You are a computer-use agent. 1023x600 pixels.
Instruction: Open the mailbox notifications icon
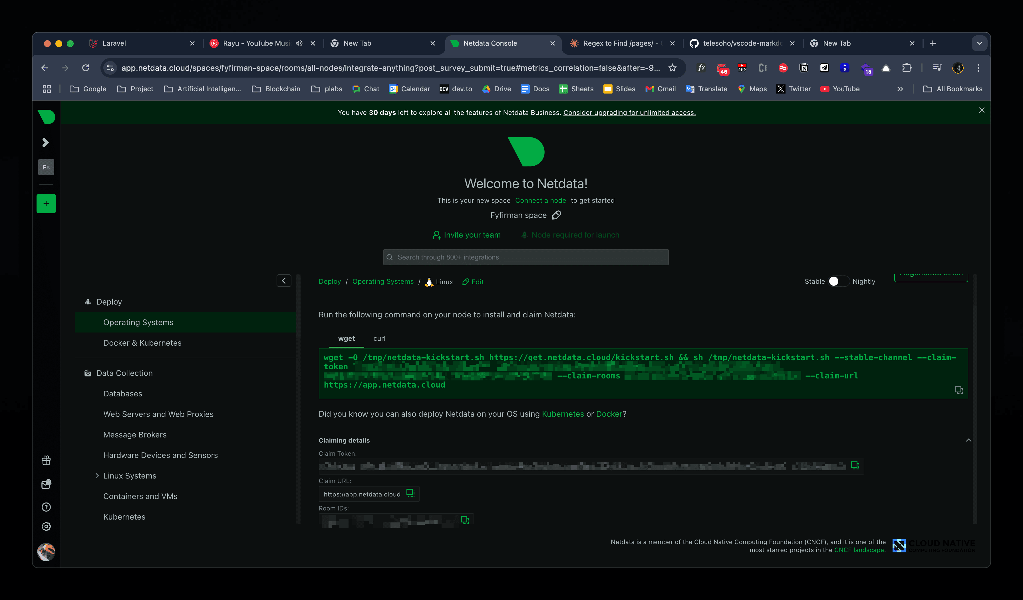pyautogui.click(x=46, y=484)
